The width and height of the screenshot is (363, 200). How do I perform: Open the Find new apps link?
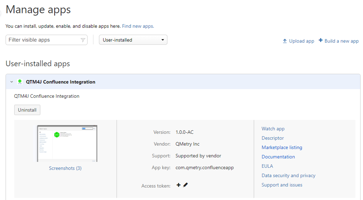(x=138, y=26)
